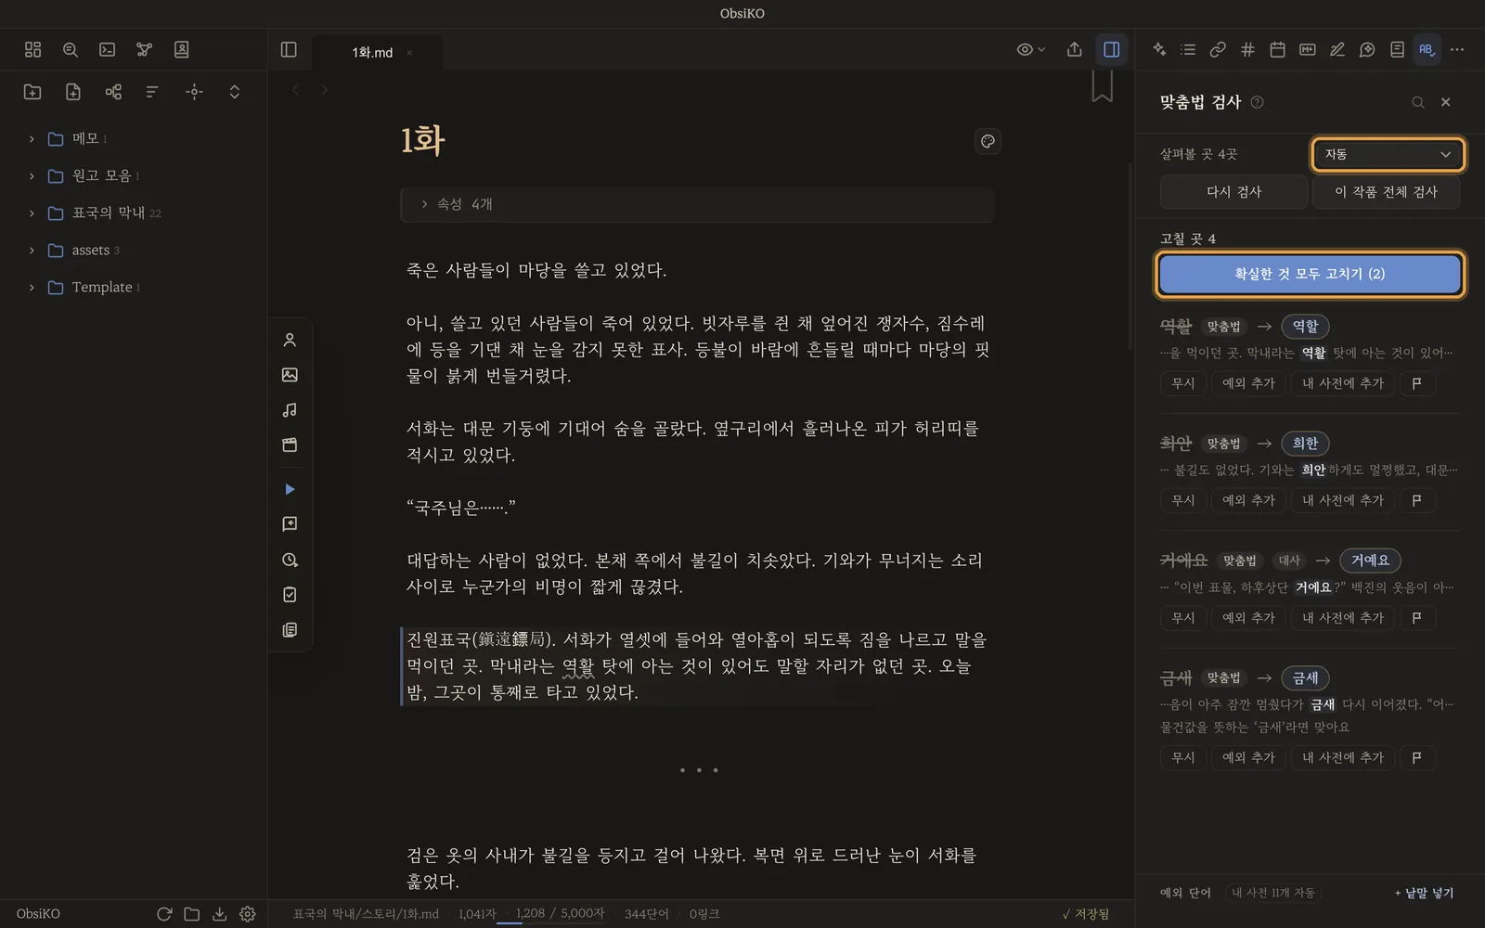
Task: Open the bookmark icon above note
Action: (x=1102, y=86)
